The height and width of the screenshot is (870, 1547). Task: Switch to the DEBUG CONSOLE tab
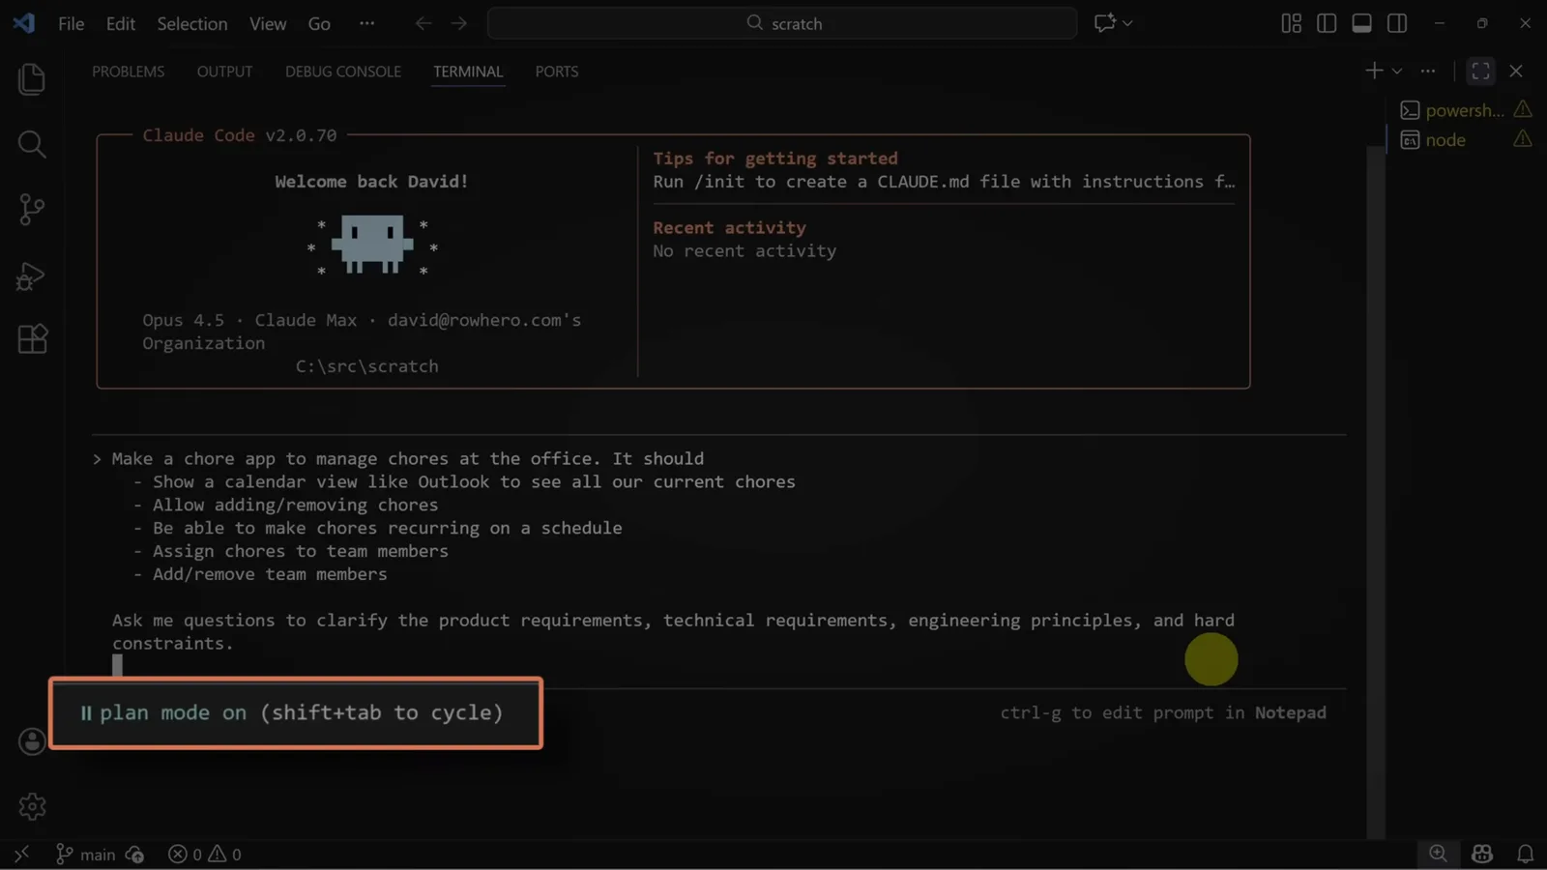[x=343, y=72]
